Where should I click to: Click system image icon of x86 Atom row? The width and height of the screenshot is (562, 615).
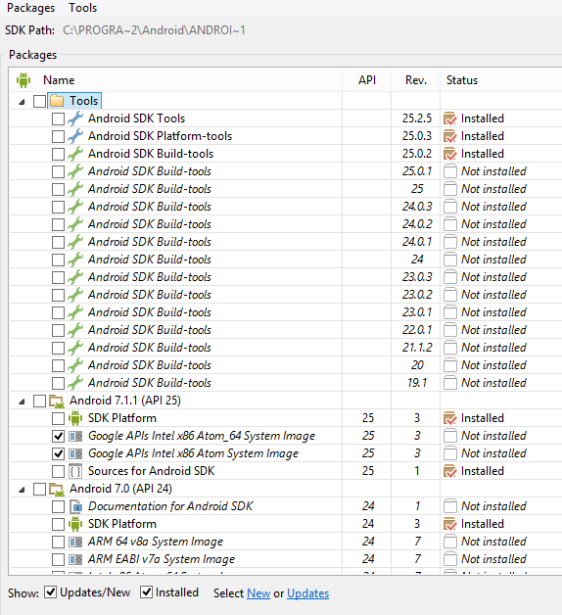pyautogui.click(x=75, y=453)
